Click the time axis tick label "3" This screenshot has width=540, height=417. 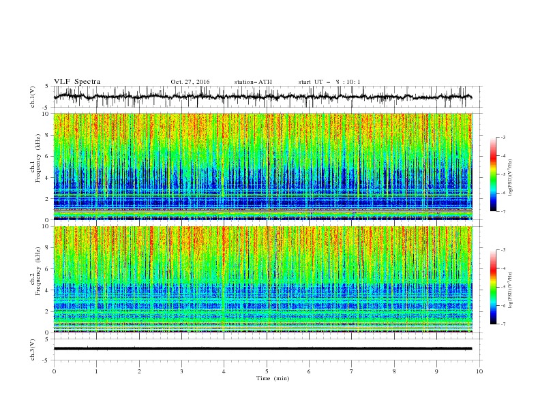click(x=181, y=371)
